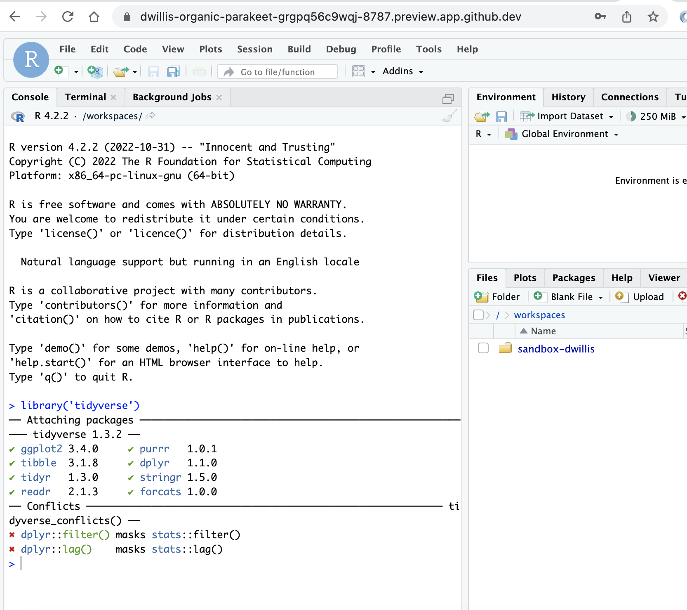Image resolution: width=687 pixels, height=610 pixels.
Task: Open the View menu
Action: tap(173, 49)
